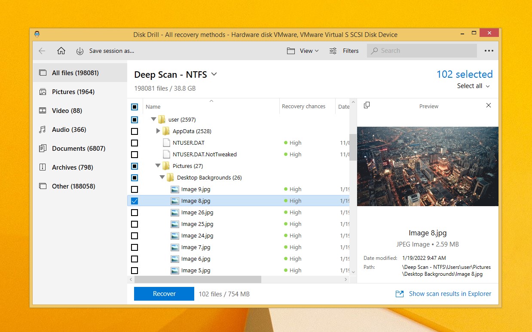Click the Video filmstrip icon
This screenshot has height=332, width=532.
tap(43, 111)
